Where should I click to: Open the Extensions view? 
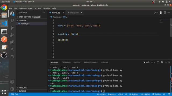click(12, 42)
